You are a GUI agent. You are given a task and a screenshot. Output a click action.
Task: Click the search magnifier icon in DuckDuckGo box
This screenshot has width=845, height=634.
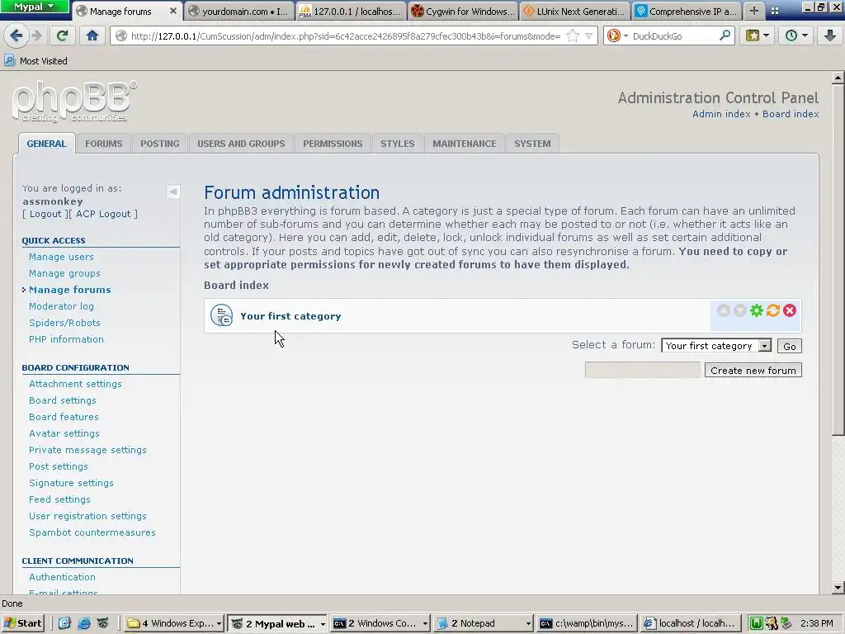pyautogui.click(x=725, y=35)
